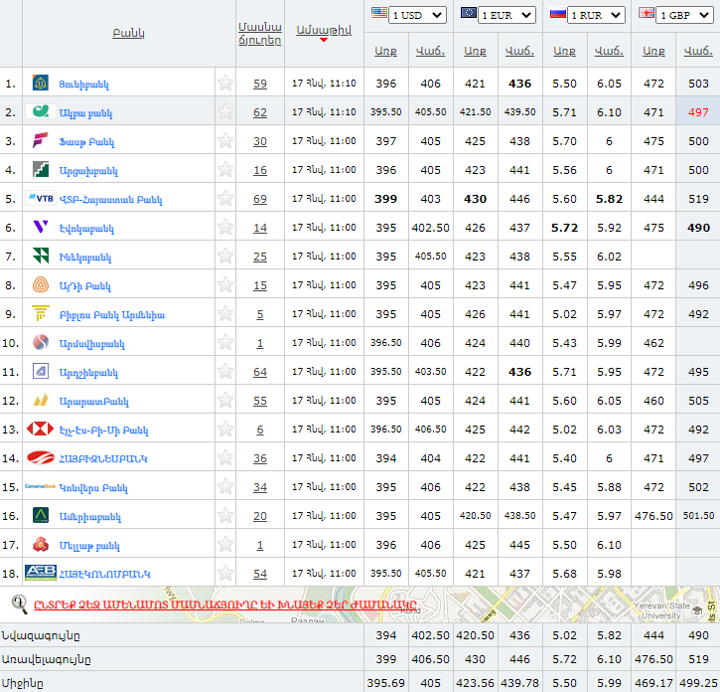The width and height of the screenshot is (720, 692).
Task: Click the Armbusinessbank logo in row 14
Action: pos(41,457)
